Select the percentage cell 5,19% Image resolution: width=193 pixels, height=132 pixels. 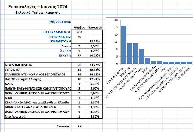tap(95, 84)
